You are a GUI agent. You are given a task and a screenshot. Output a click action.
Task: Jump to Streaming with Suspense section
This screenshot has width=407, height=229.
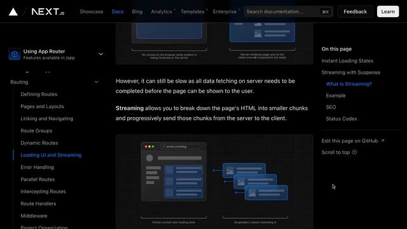[351, 73]
